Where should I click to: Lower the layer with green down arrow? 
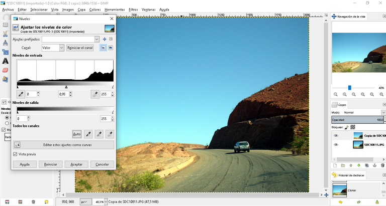tap(359, 165)
